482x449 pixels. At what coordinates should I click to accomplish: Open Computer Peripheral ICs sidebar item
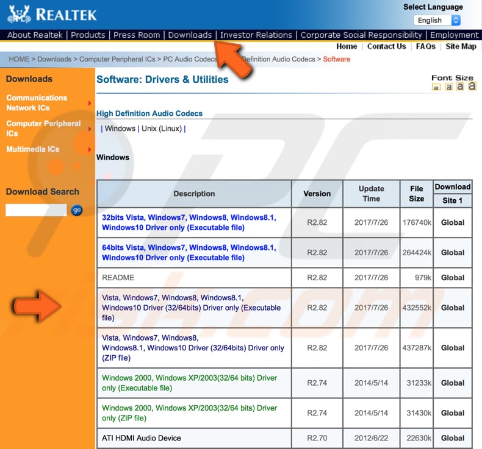[43, 129]
